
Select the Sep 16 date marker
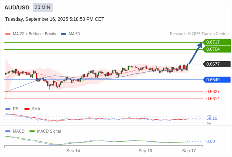coord(145,151)
